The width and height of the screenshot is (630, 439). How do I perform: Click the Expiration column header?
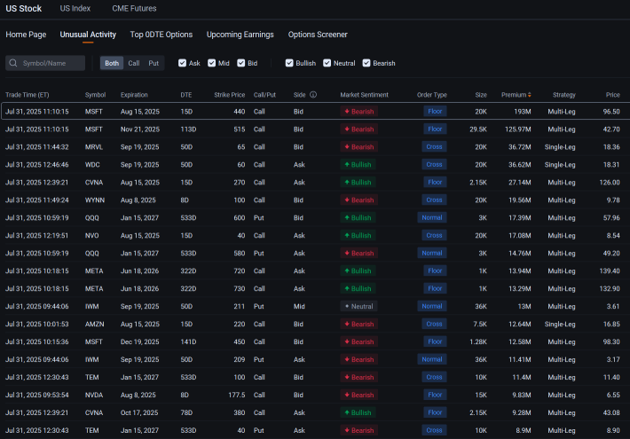pos(134,95)
